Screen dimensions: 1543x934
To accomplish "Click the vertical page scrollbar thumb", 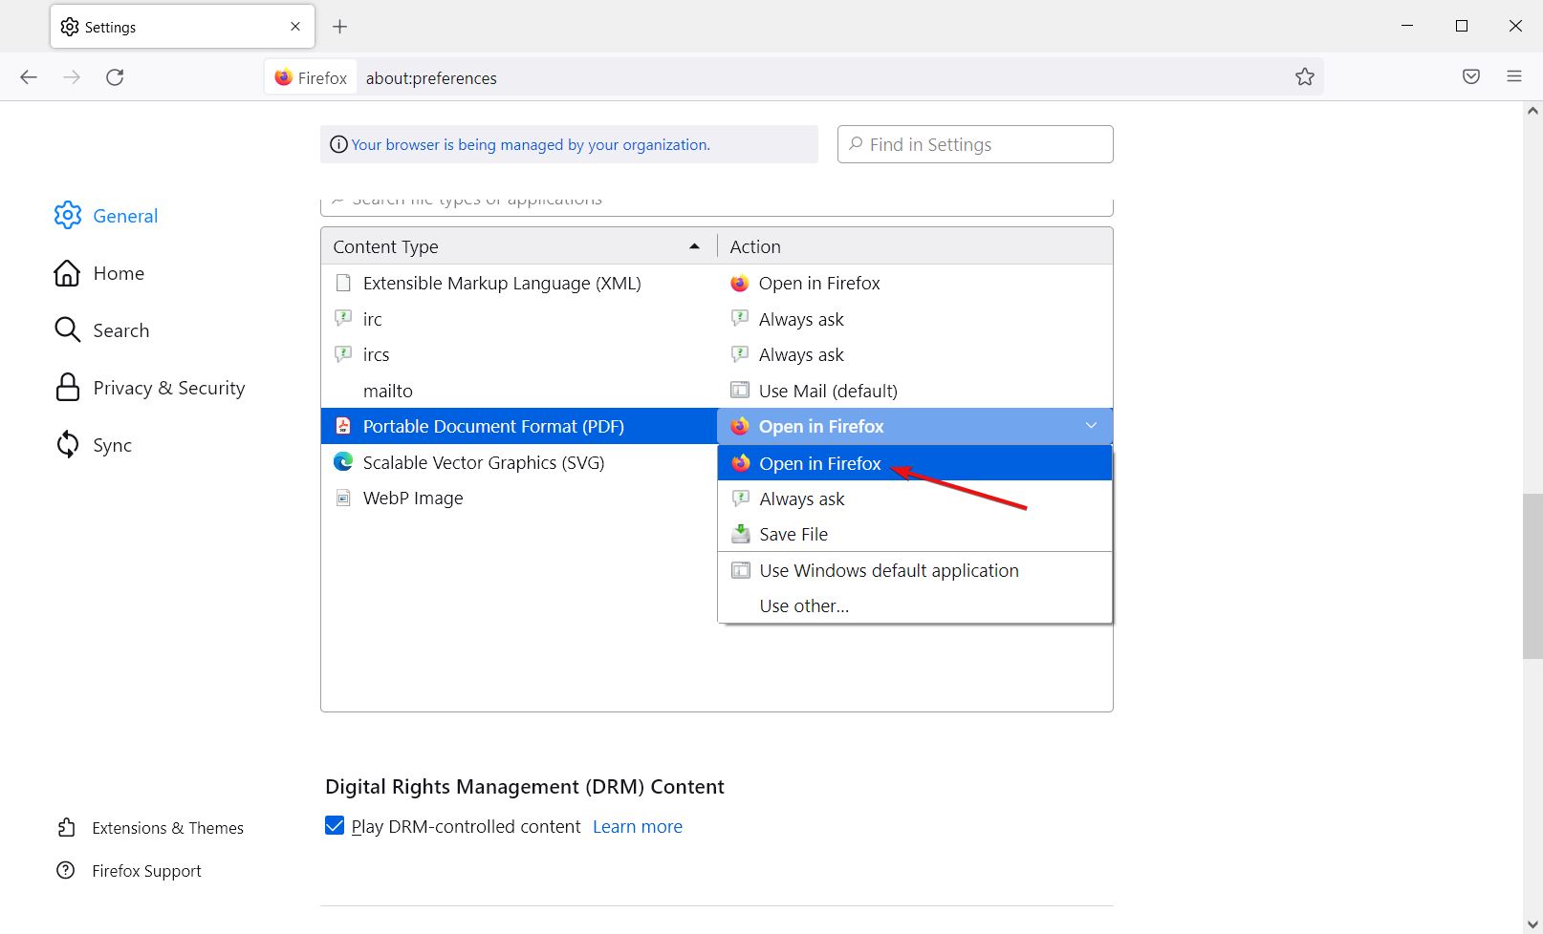I will pyautogui.click(x=1532, y=576).
